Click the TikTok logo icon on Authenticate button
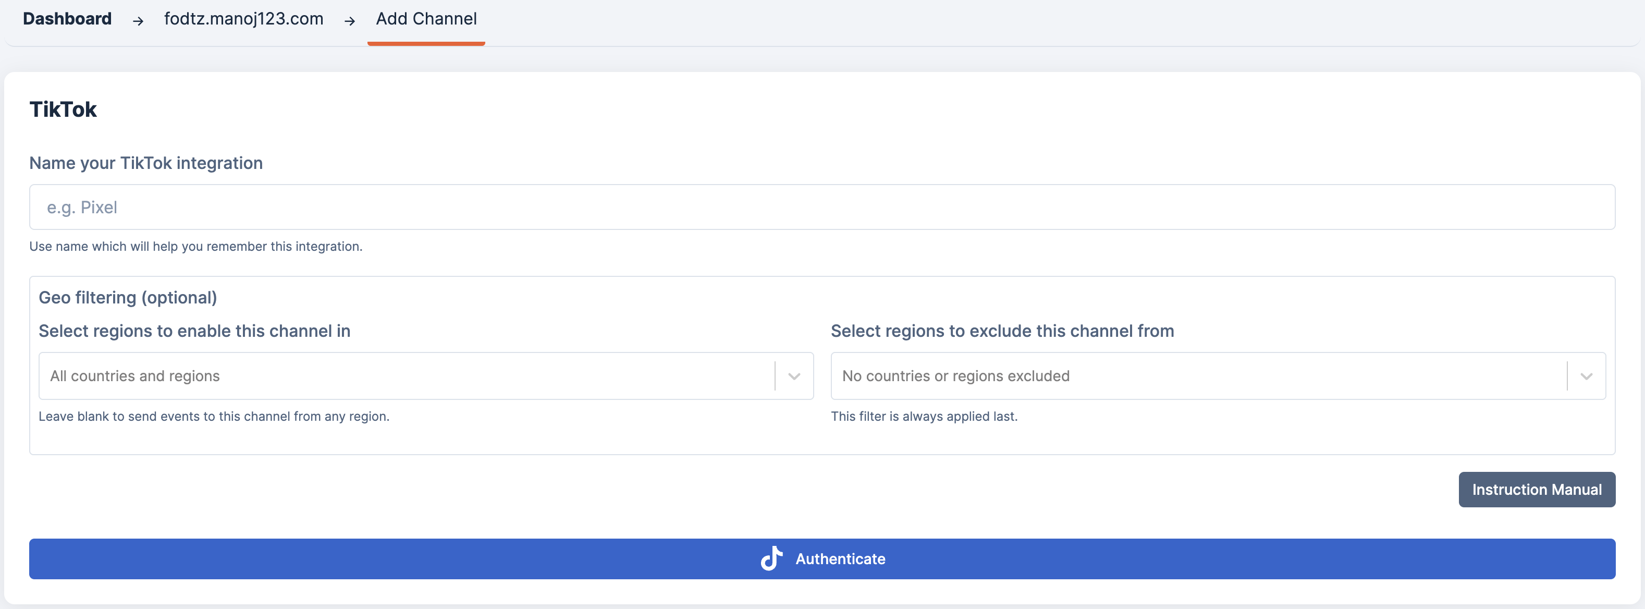Image resolution: width=1645 pixels, height=609 pixels. (771, 558)
